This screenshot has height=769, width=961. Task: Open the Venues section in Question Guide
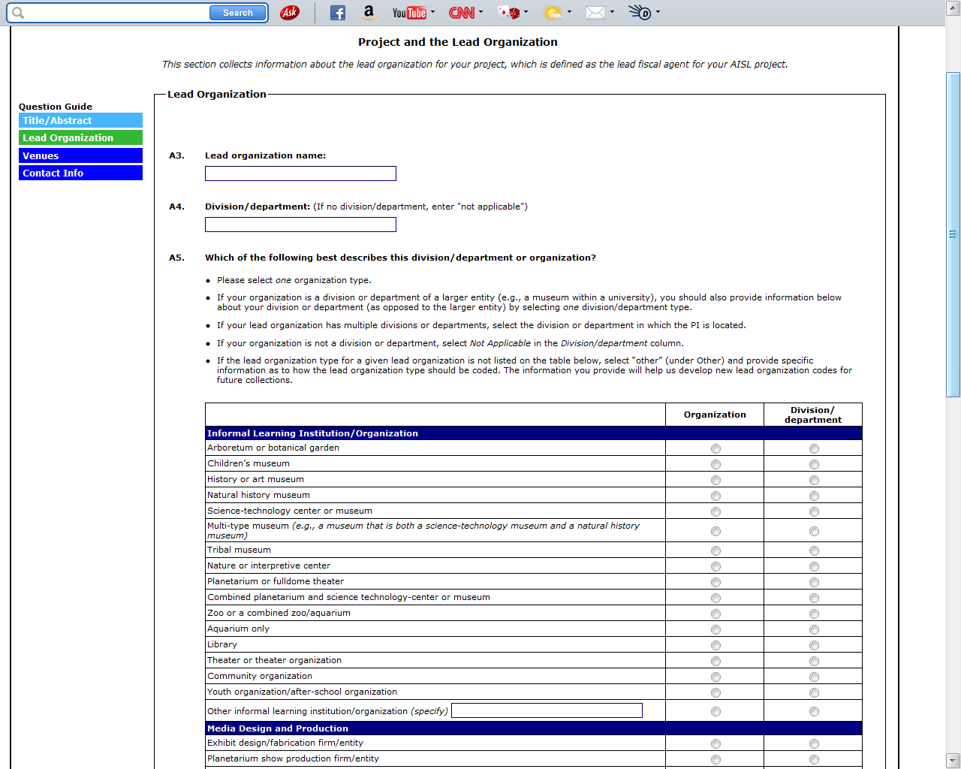pyautogui.click(x=80, y=156)
